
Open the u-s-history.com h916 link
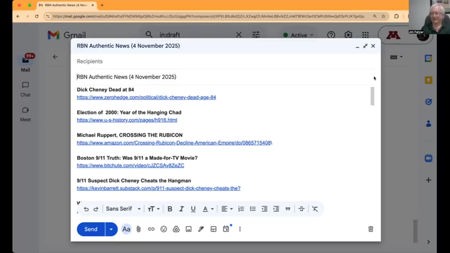[127, 120]
